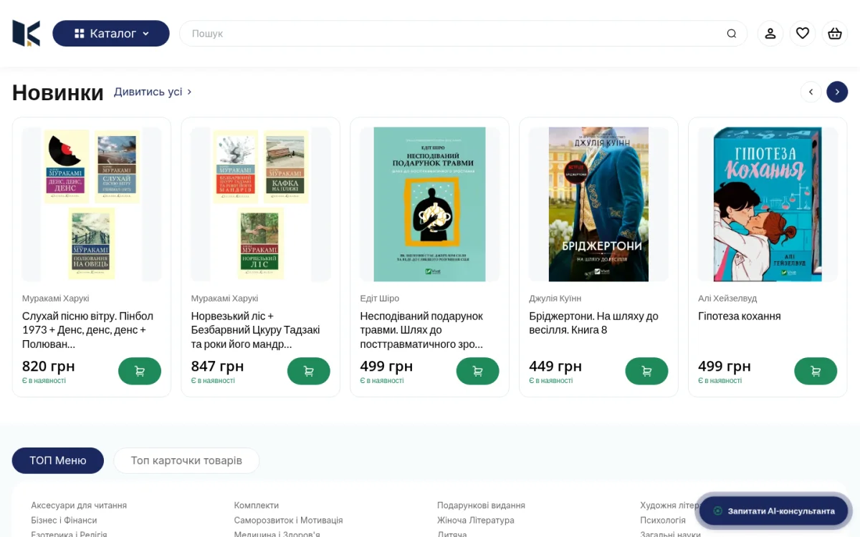
Task: Open Подарункові видання category
Action: click(481, 505)
